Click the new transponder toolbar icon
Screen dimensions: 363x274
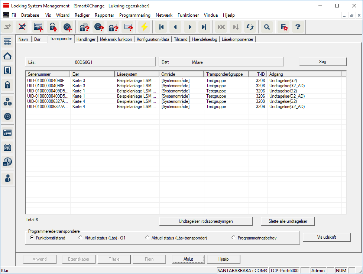point(67,27)
